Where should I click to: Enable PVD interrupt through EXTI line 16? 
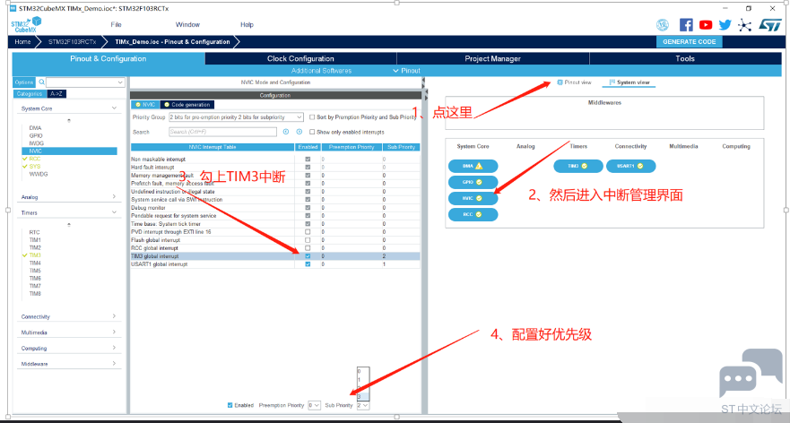pos(308,232)
